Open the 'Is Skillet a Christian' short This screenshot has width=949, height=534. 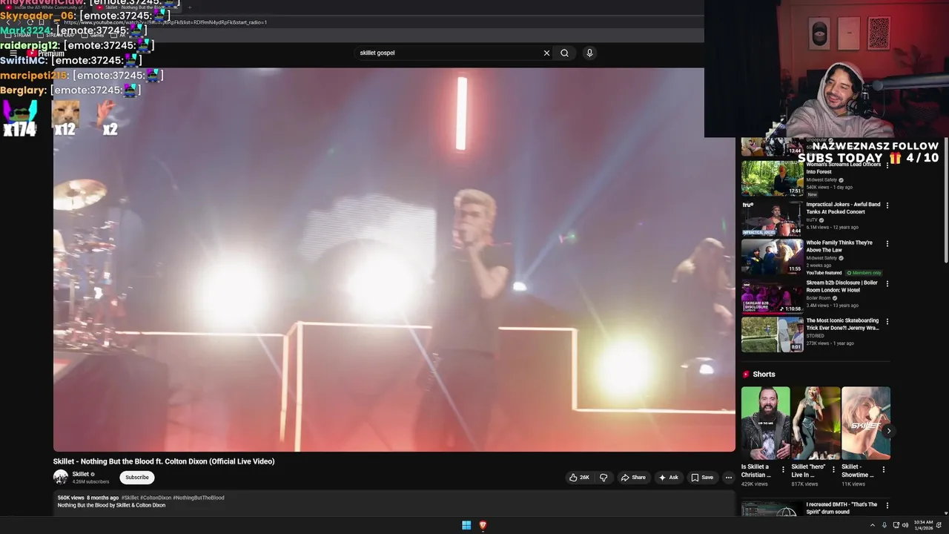click(766, 423)
